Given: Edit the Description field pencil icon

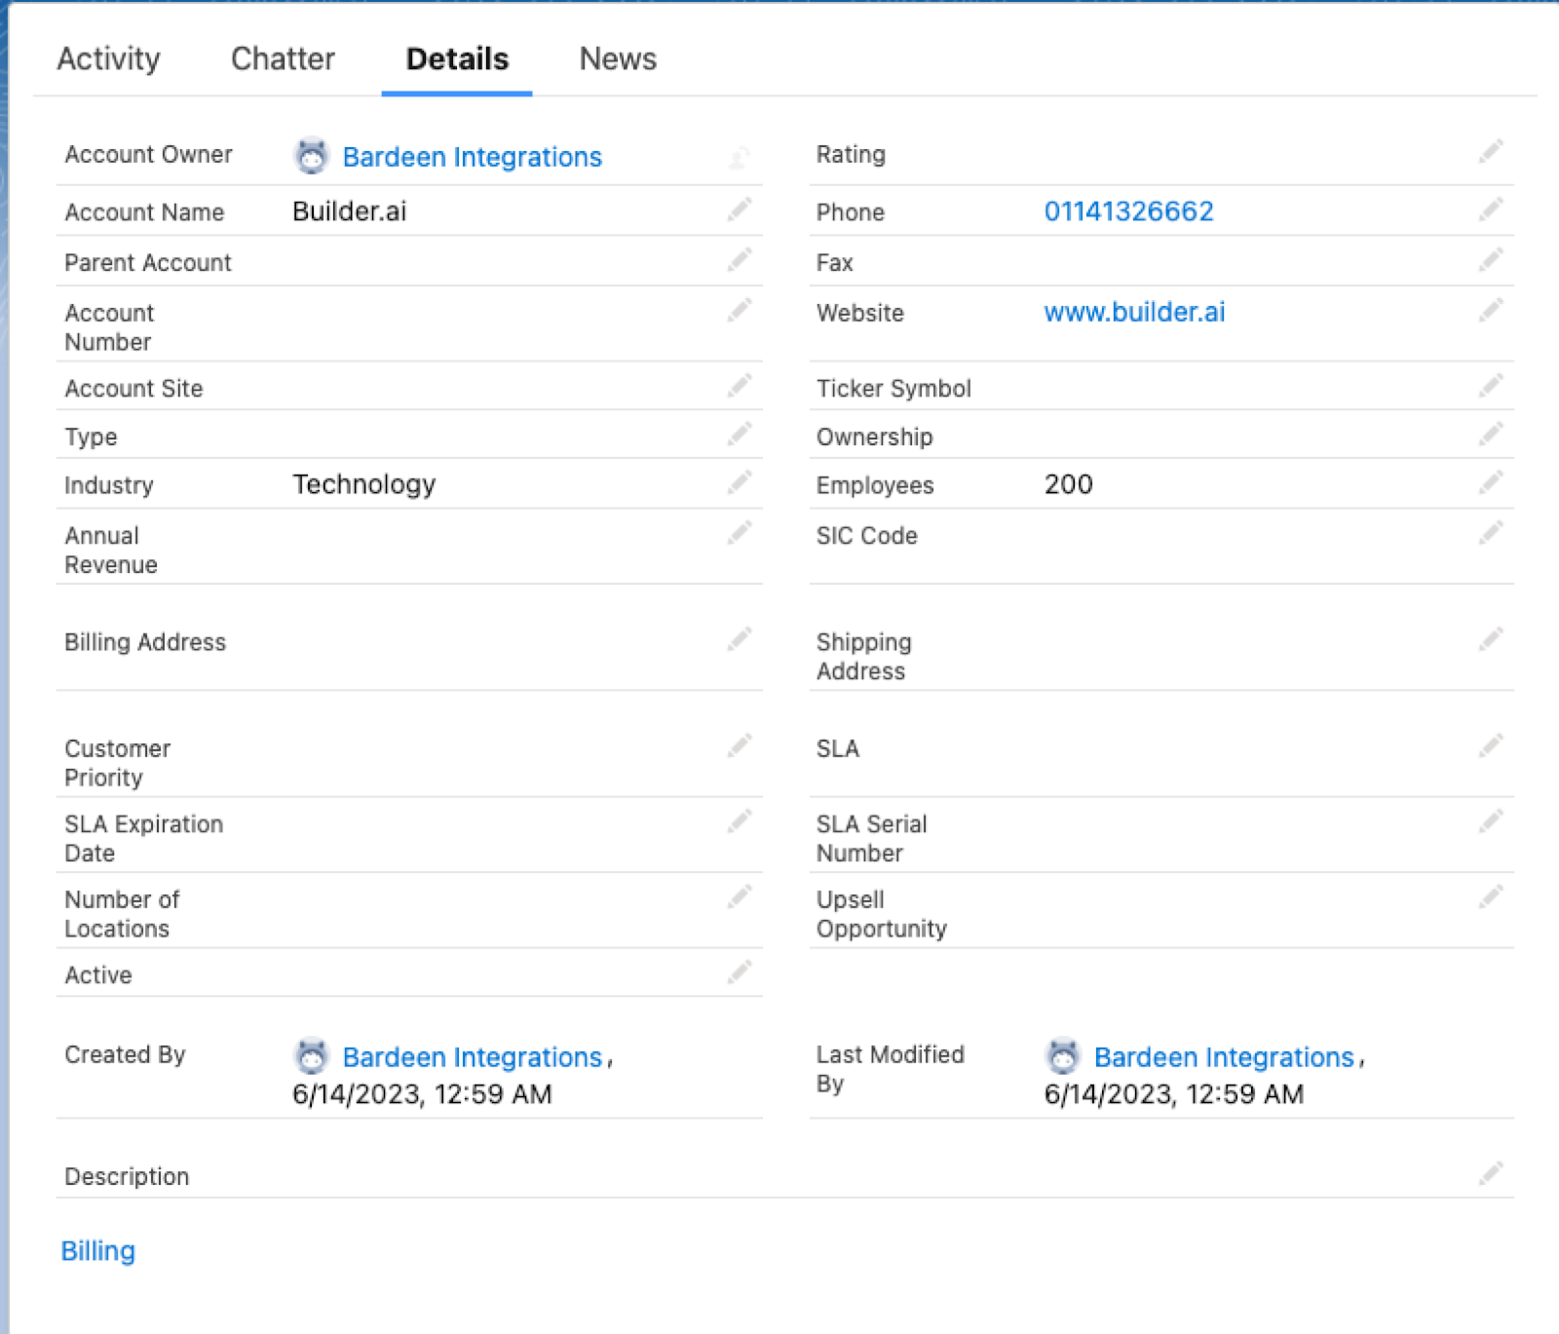Looking at the screenshot, I should (1491, 1173).
